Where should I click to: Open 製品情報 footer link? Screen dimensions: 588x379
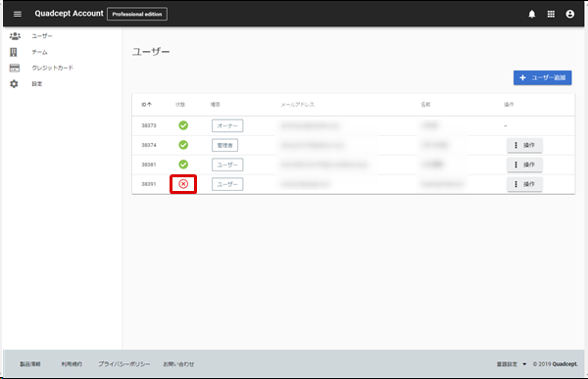30,364
